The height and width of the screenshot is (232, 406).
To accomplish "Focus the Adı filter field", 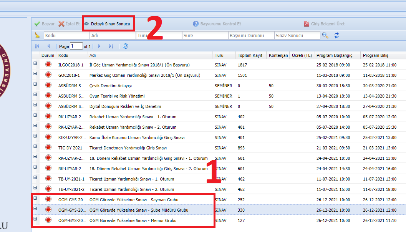I will click(113, 35).
